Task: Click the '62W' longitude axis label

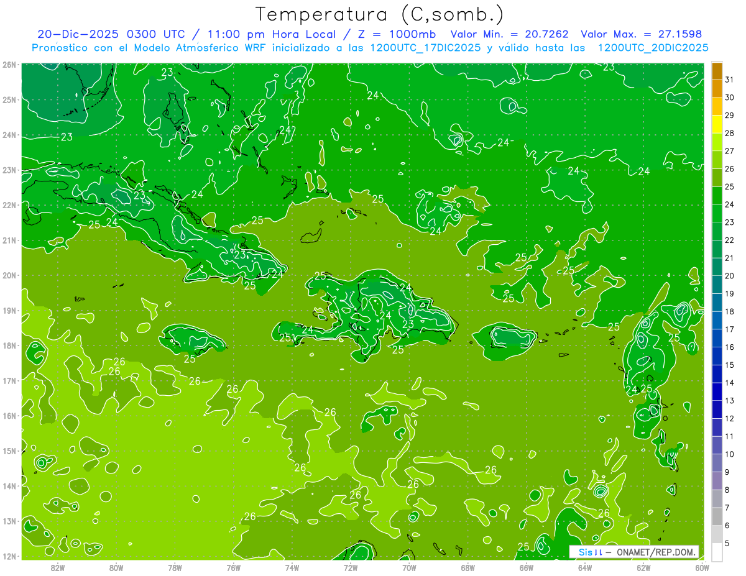Action: (643, 567)
